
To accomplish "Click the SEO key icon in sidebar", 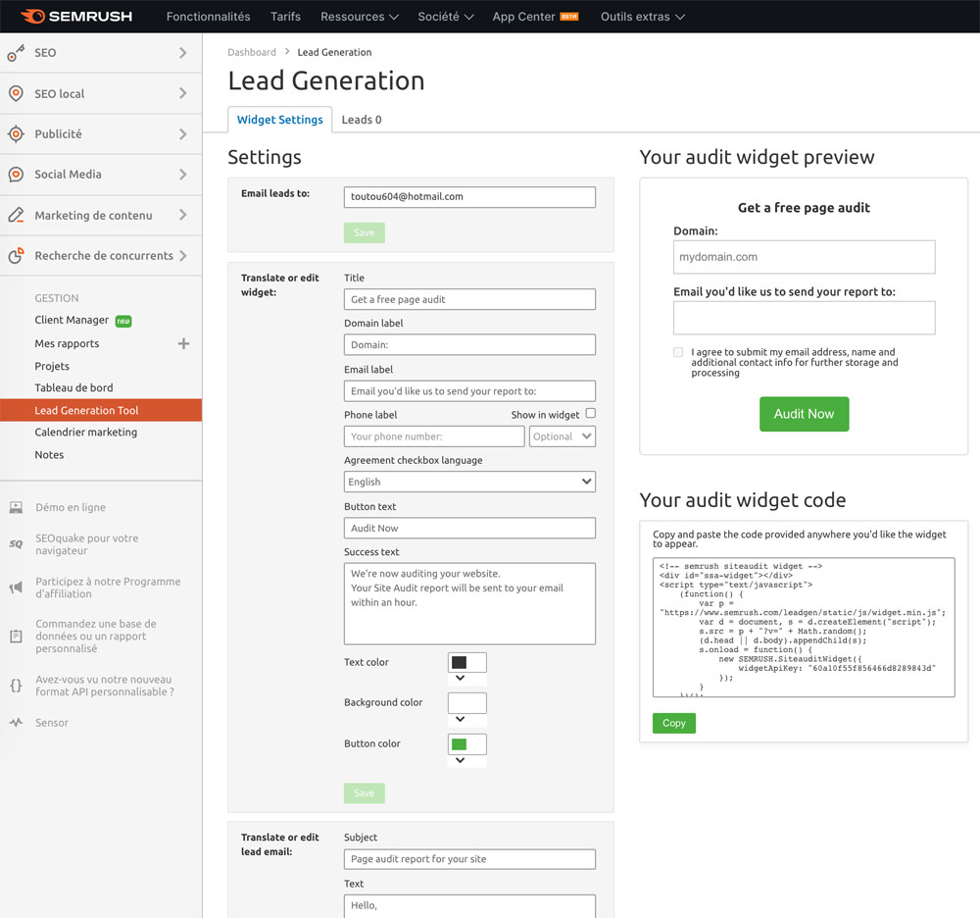I will [x=16, y=53].
